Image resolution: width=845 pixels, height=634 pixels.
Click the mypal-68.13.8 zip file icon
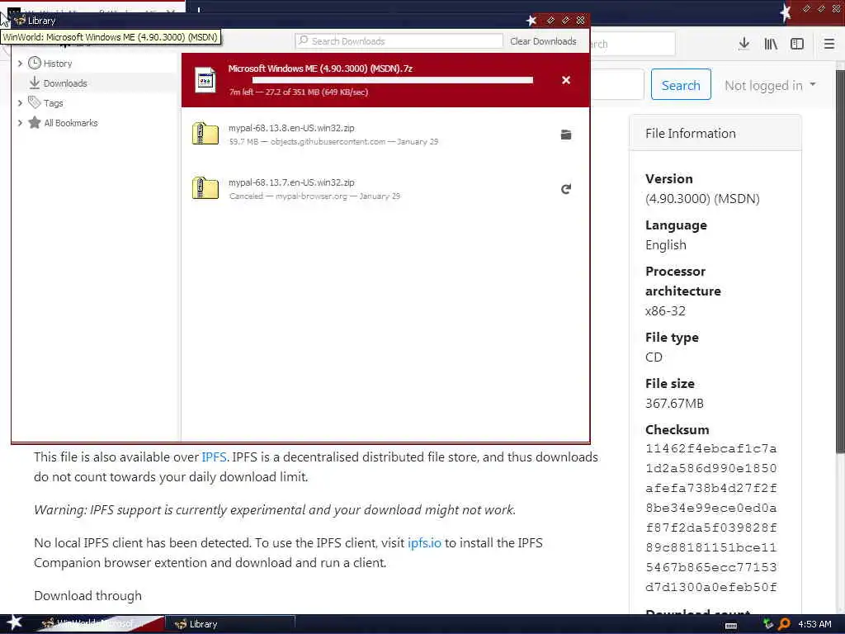(205, 134)
